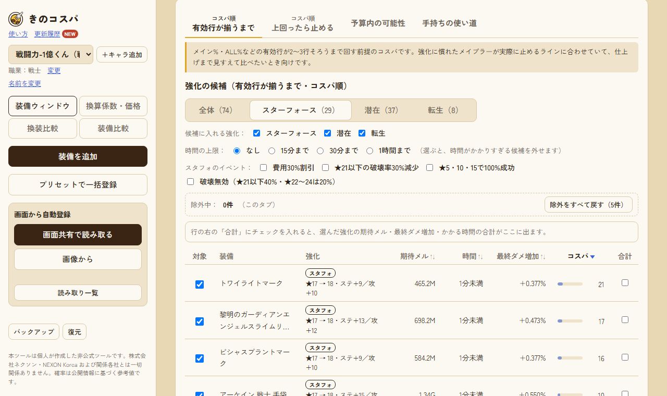Open the 予算内の可能性 tab
667x396 pixels.
(x=378, y=23)
